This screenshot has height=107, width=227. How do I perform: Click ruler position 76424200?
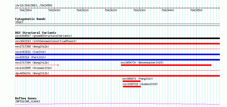(111, 10)
